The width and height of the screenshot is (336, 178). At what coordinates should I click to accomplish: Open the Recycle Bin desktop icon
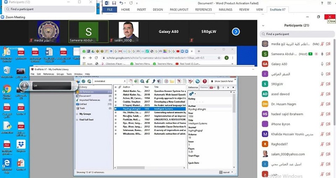click(7, 72)
